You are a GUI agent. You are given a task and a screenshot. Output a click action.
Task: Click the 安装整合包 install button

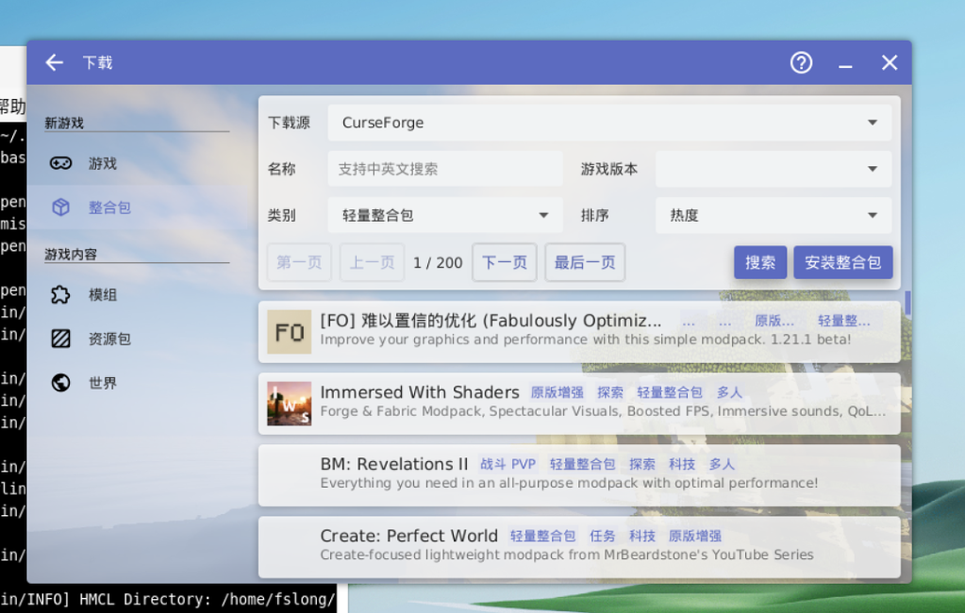843,262
